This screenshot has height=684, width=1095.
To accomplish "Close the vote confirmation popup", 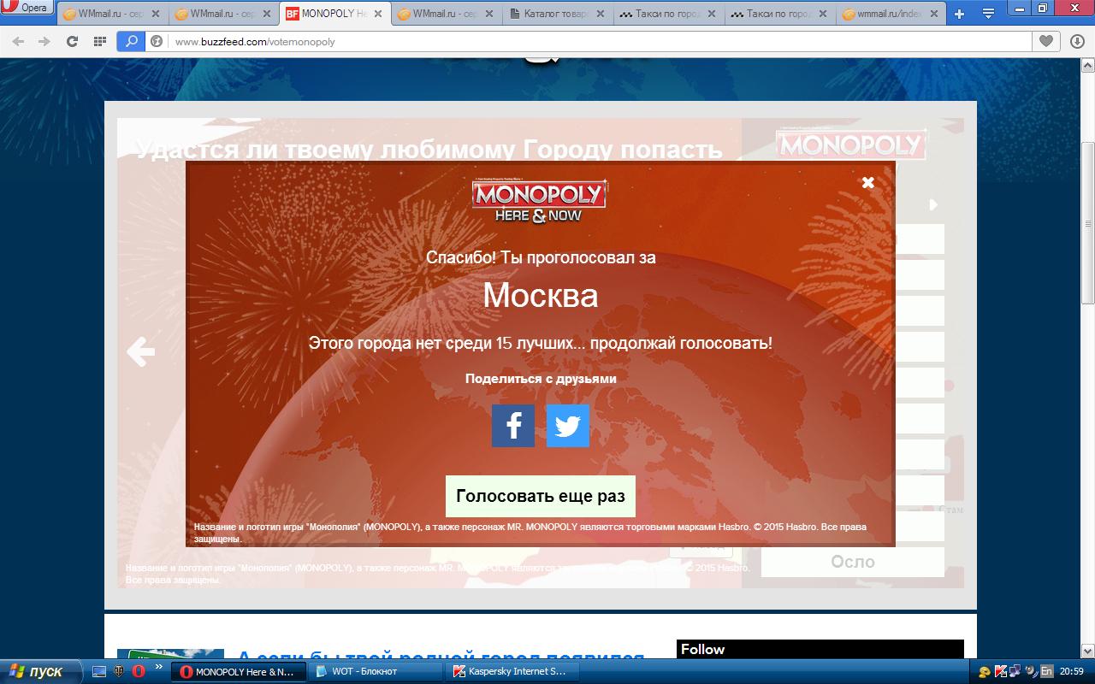I will (867, 182).
